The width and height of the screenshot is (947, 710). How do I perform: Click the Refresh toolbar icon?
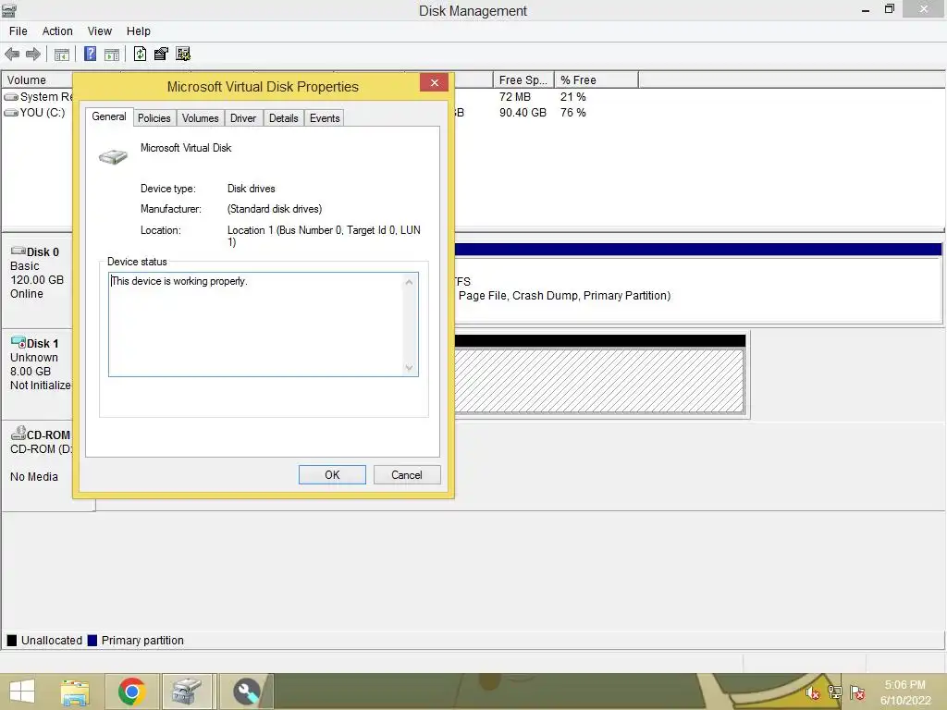click(x=141, y=55)
